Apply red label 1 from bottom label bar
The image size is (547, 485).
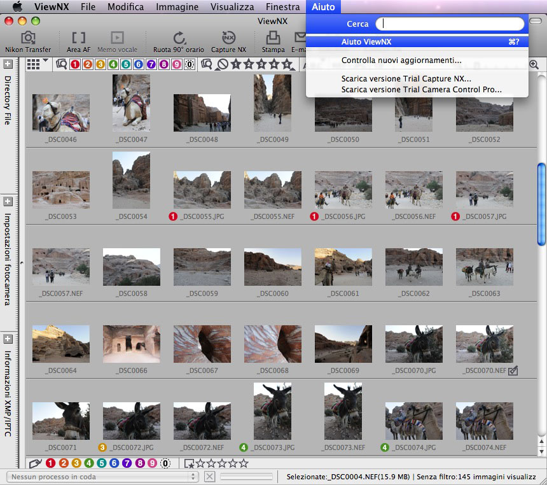click(x=51, y=463)
